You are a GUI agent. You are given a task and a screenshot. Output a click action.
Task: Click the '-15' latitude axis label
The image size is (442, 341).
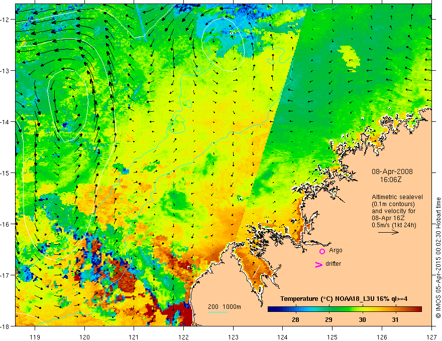6,173
